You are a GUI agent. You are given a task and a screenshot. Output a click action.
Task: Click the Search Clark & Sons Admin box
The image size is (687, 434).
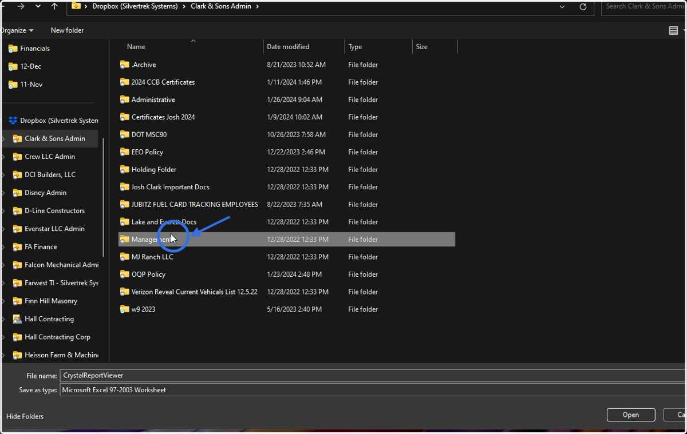point(644,6)
